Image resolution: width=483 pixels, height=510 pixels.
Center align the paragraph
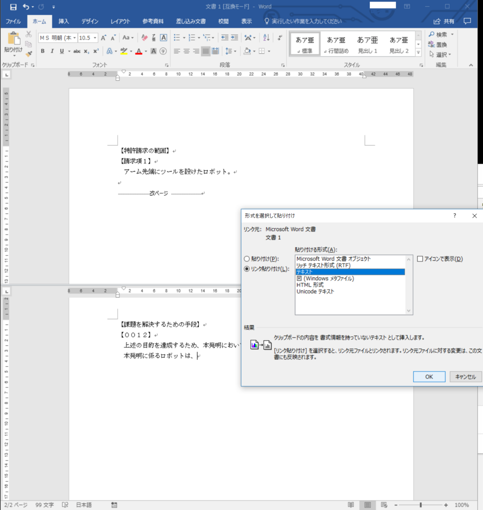click(186, 51)
